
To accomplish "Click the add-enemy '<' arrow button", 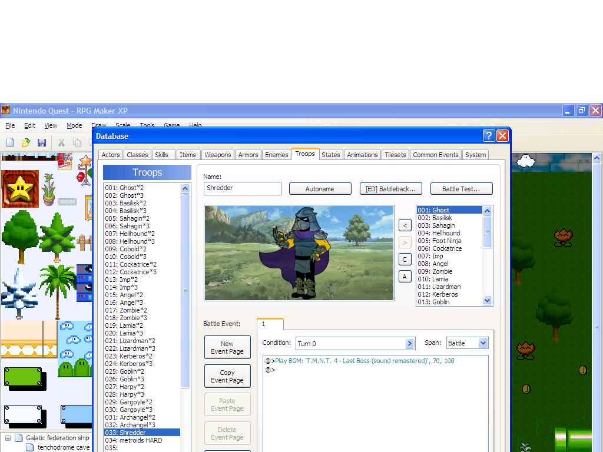I will tap(405, 225).
